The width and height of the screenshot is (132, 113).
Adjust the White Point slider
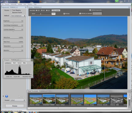pos(13,39)
